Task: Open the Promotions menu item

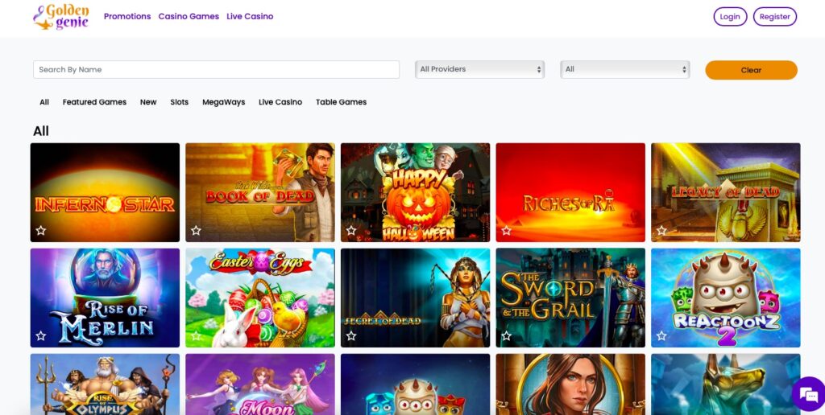Action: coord(127,16)
